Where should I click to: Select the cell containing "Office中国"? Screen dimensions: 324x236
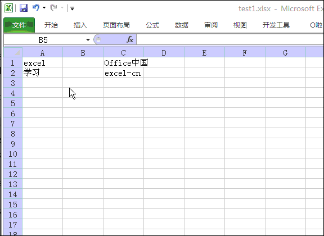(x=123, y=63)
